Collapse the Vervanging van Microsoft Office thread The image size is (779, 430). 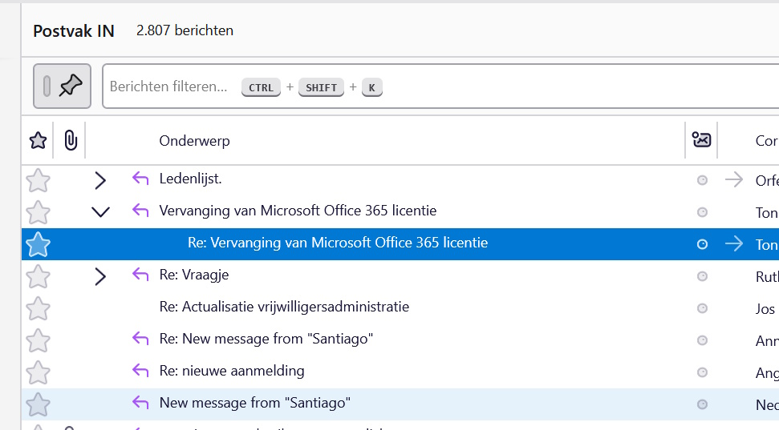(x=100, y=212)
